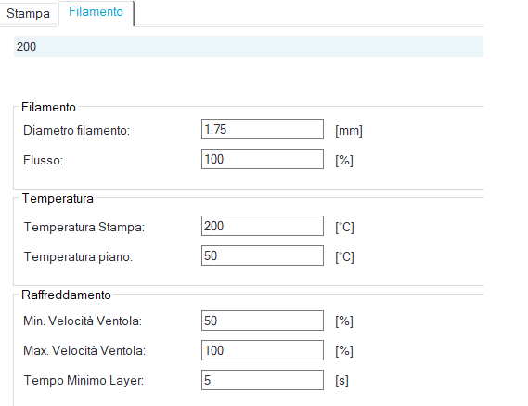This screenshot has width=528, height=406.
Task: Click the Temperatura group heading
Action: pyautogui.click(x=58, y=198)
